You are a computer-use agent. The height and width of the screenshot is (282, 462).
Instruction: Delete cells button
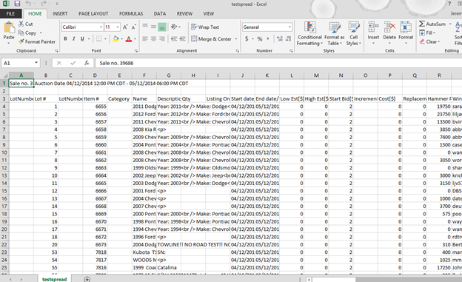point(389,33)
